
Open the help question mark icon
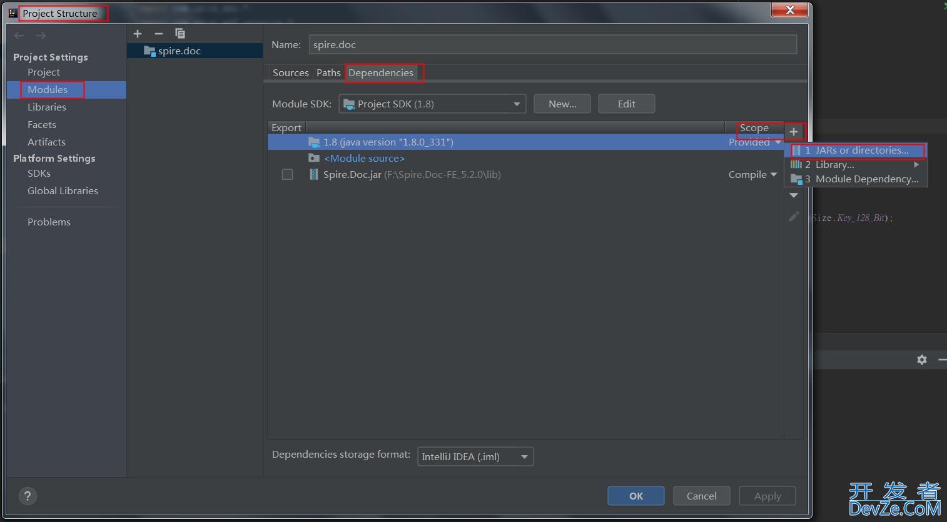(27, 496)
